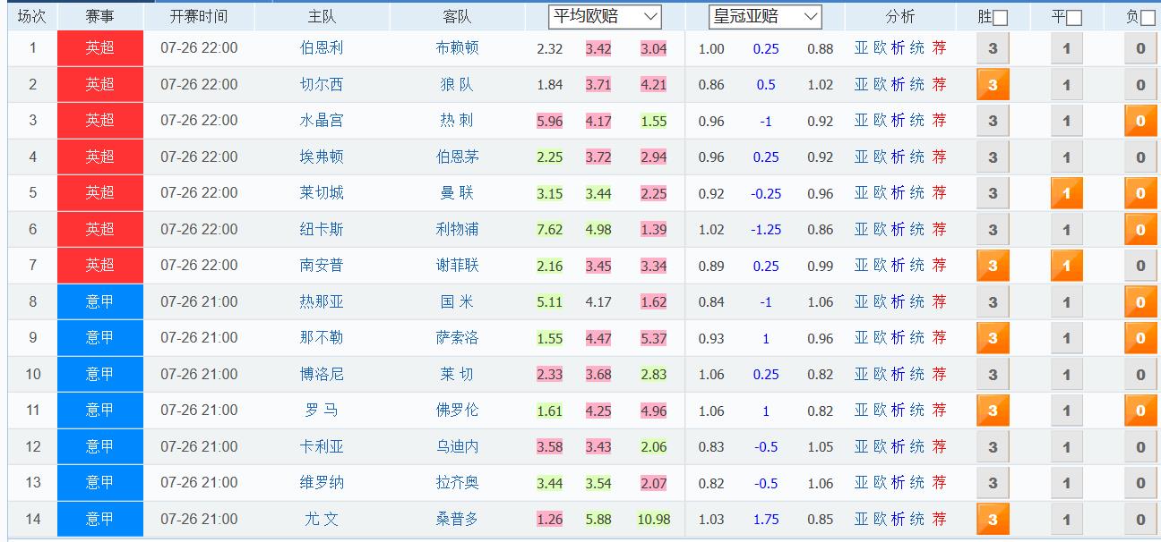Open the 皇冠亚赔 handicap dropdown
This screenshot has width=1161, height=542.
pyautogui.click(x=765, y=16)
